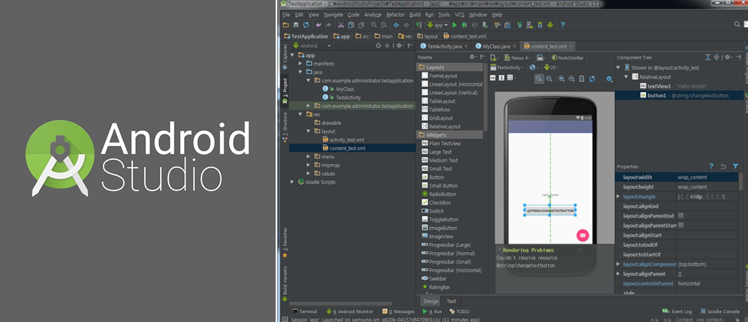The width and height of the screenshot is (748, 322).
Task: Click zoom in icon in design toolbar
Action: [x=562, y=79]
